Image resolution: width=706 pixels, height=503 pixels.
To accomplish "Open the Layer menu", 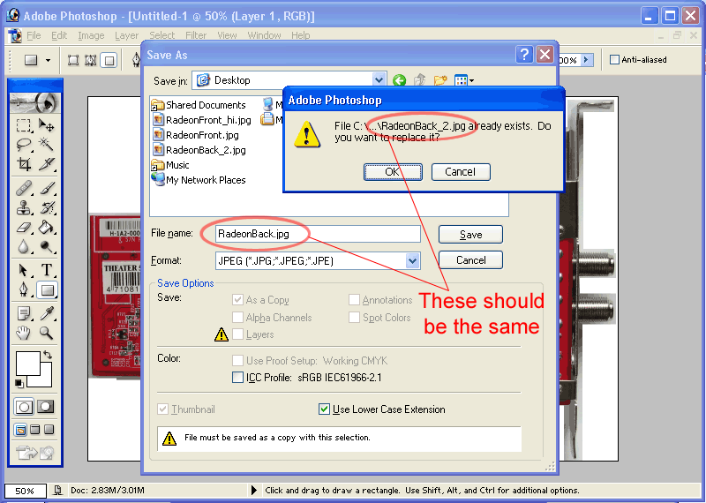I will pyautogui.click(x=126, y=35).
